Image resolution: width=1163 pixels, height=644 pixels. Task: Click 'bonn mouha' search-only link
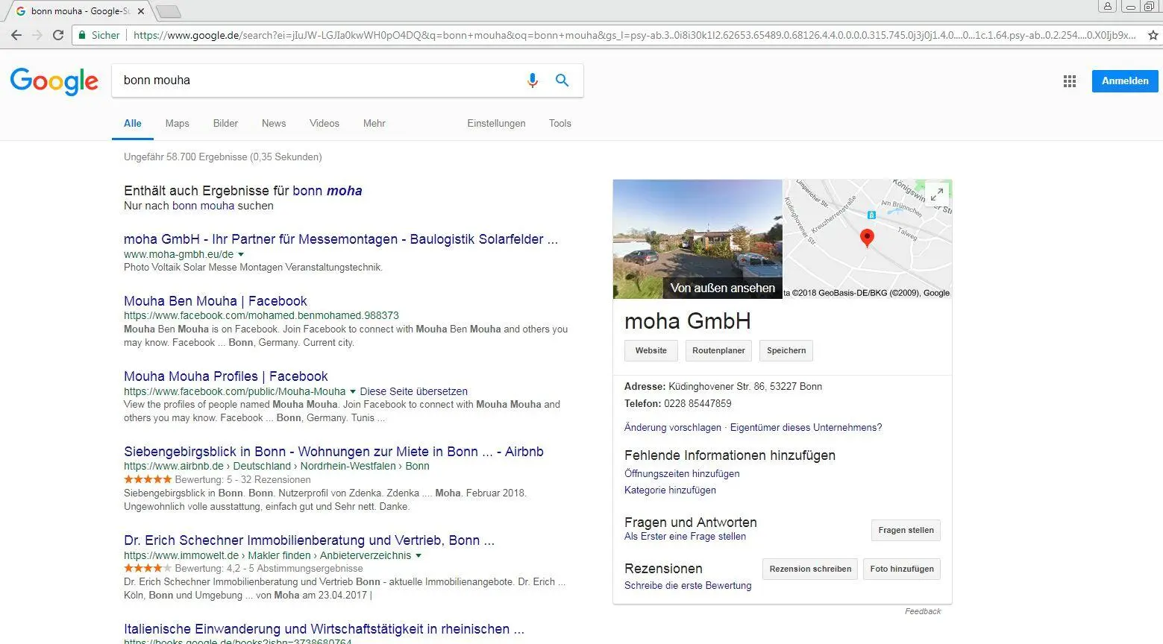[203, 206]
